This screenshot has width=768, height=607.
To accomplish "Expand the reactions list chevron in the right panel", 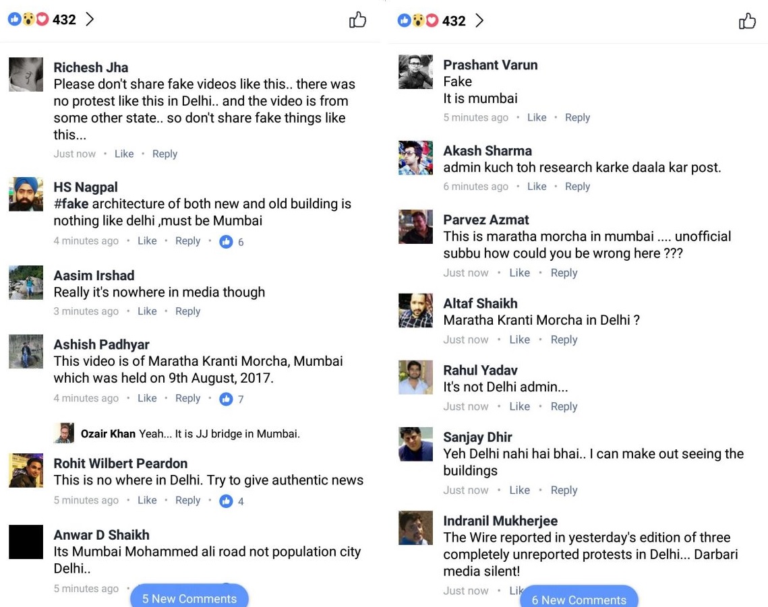I will 479,21.
